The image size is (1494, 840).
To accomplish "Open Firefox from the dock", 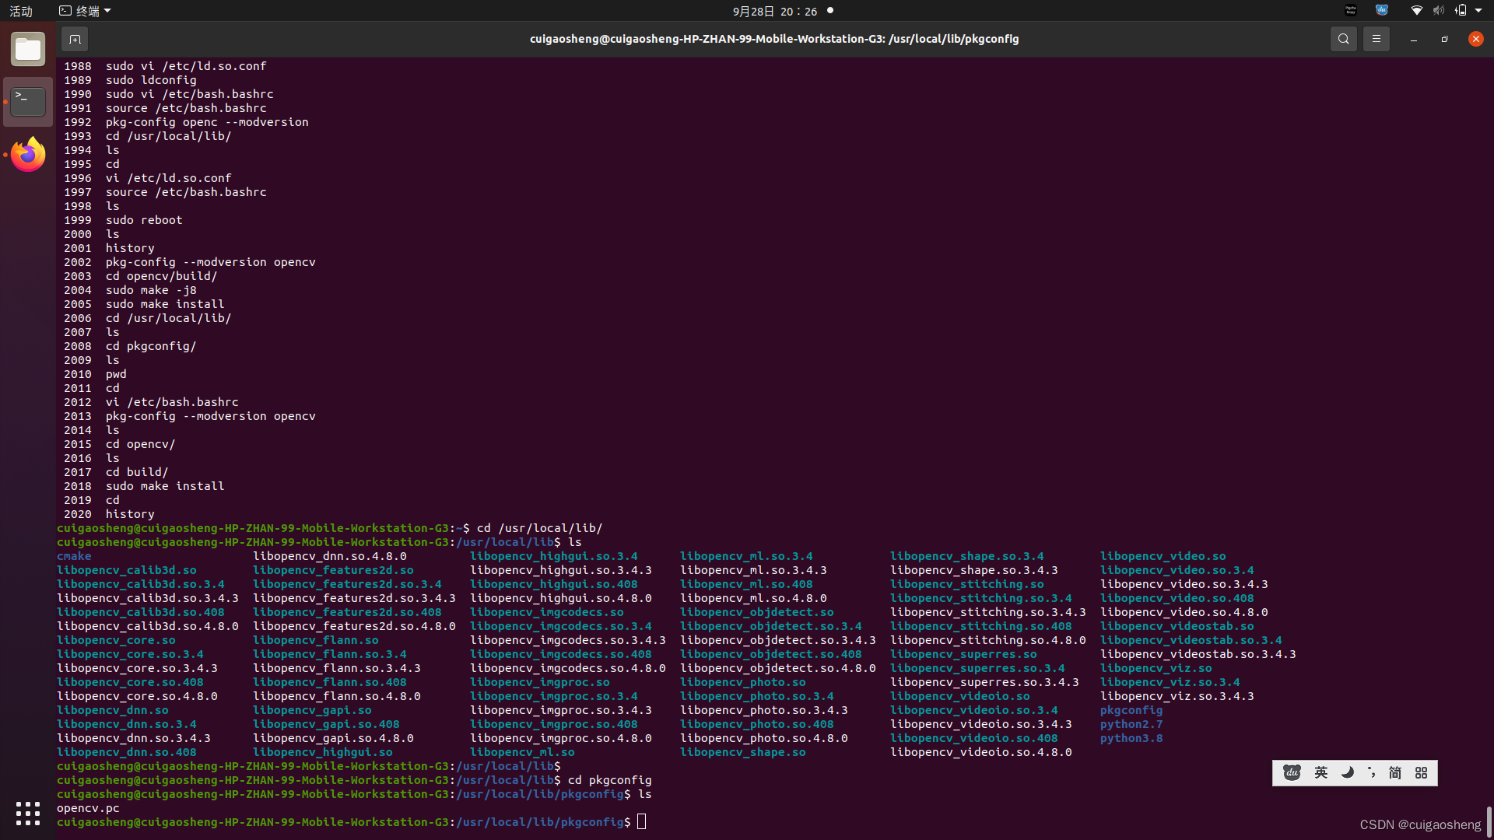I will pos(28,154).
